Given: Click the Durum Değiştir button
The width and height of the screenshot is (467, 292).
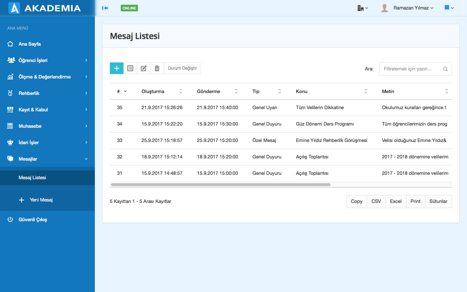Looking at the screenshot, I should [182, 68].
